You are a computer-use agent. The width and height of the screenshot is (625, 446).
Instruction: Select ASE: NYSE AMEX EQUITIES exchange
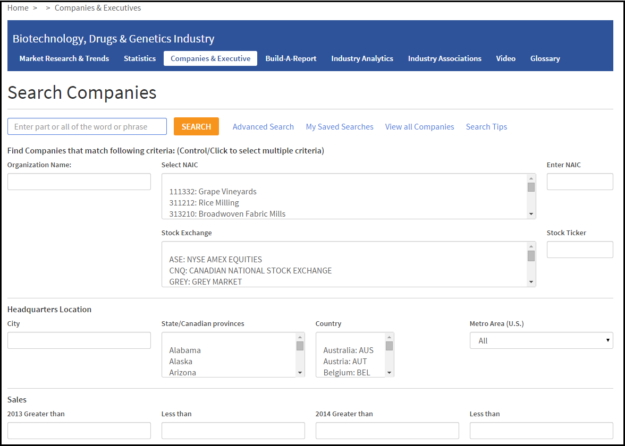216,260
